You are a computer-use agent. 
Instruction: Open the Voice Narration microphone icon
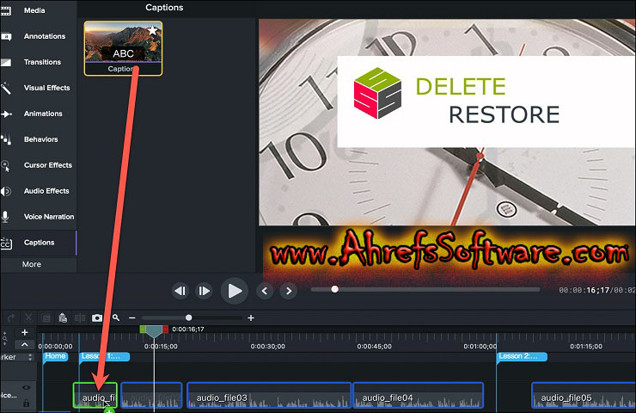[5, 217]
